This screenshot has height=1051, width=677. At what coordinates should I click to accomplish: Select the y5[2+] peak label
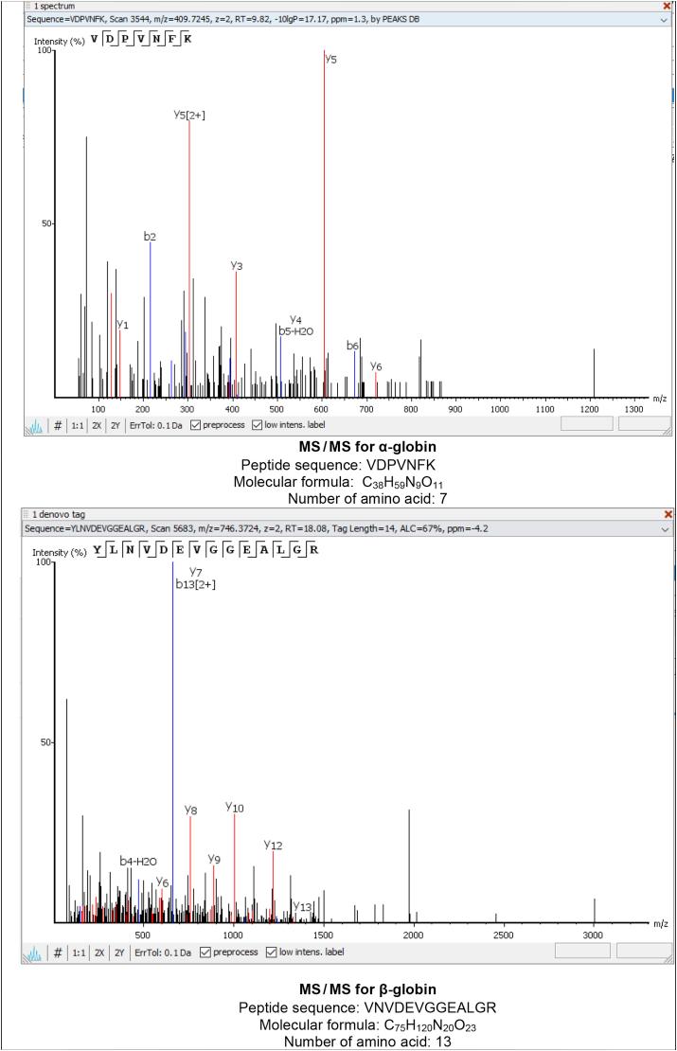click(189, 116)
